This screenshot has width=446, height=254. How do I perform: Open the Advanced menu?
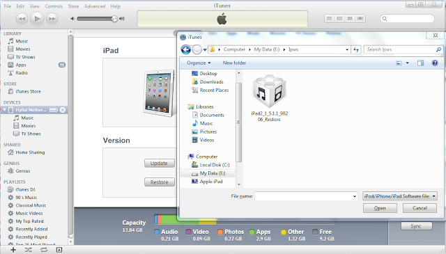[95, 6]
